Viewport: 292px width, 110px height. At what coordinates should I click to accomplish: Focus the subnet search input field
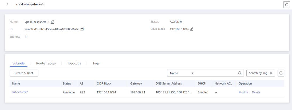217,73
